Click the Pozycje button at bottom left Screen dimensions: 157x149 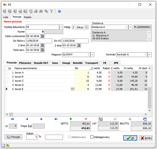pos(13,137)
